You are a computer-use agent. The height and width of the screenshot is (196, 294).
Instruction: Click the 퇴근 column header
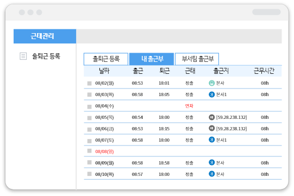pyautogui.click(x=165, y=71)
